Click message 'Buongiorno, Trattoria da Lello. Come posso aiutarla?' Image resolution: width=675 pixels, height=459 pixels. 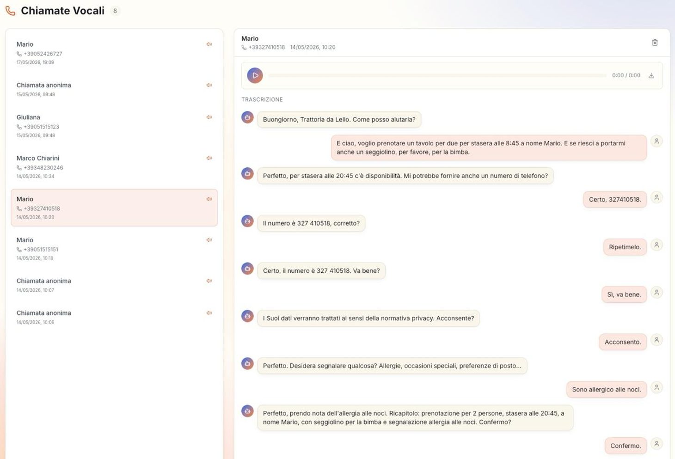(x=339, y=119)
